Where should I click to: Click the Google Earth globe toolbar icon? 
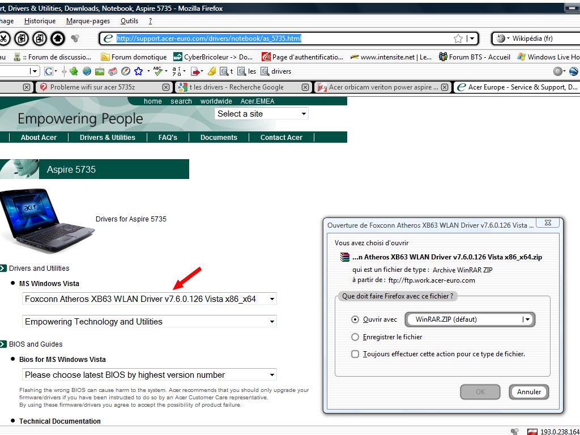tap(87, 71)
